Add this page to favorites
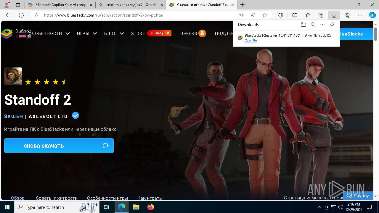 265,15
